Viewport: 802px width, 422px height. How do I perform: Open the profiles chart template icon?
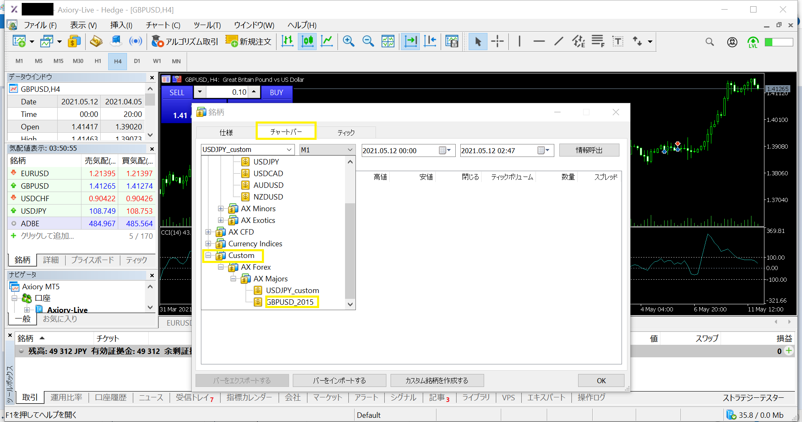[x=46, y=41]
